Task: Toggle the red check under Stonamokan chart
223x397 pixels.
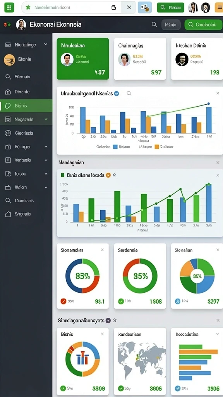Action: pyautogui.click(x=63, y=301)
